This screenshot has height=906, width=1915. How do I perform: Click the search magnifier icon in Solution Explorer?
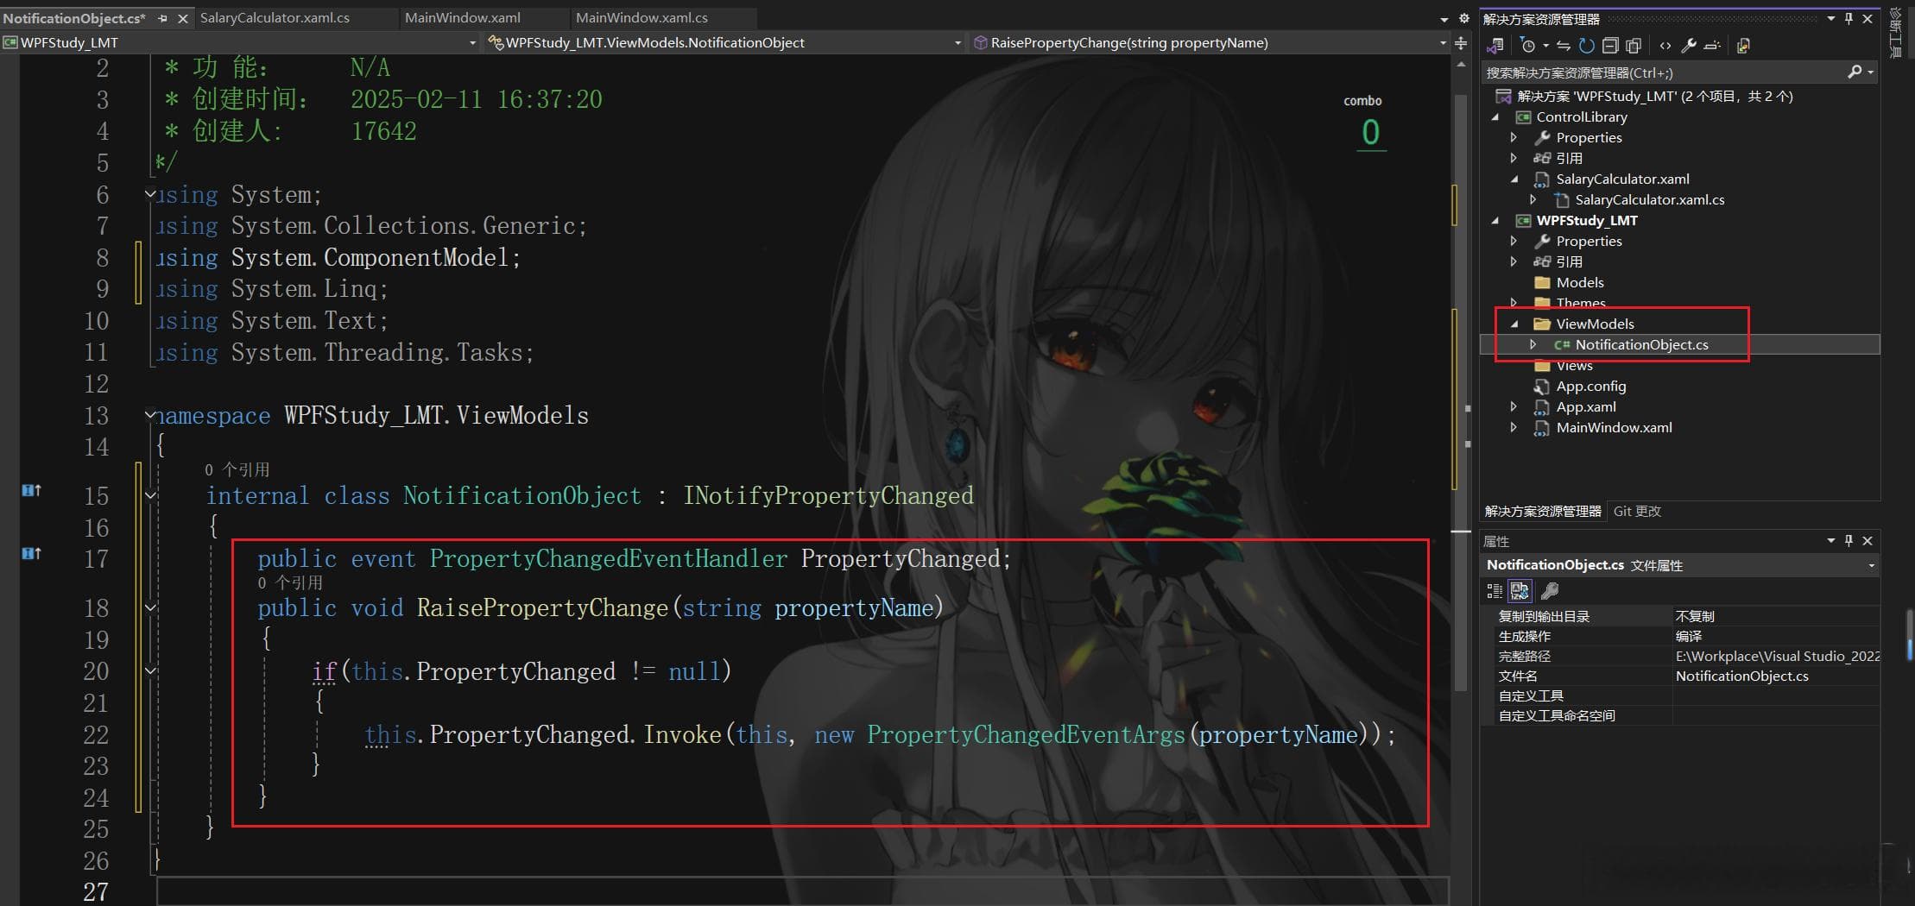point(1854,72)
